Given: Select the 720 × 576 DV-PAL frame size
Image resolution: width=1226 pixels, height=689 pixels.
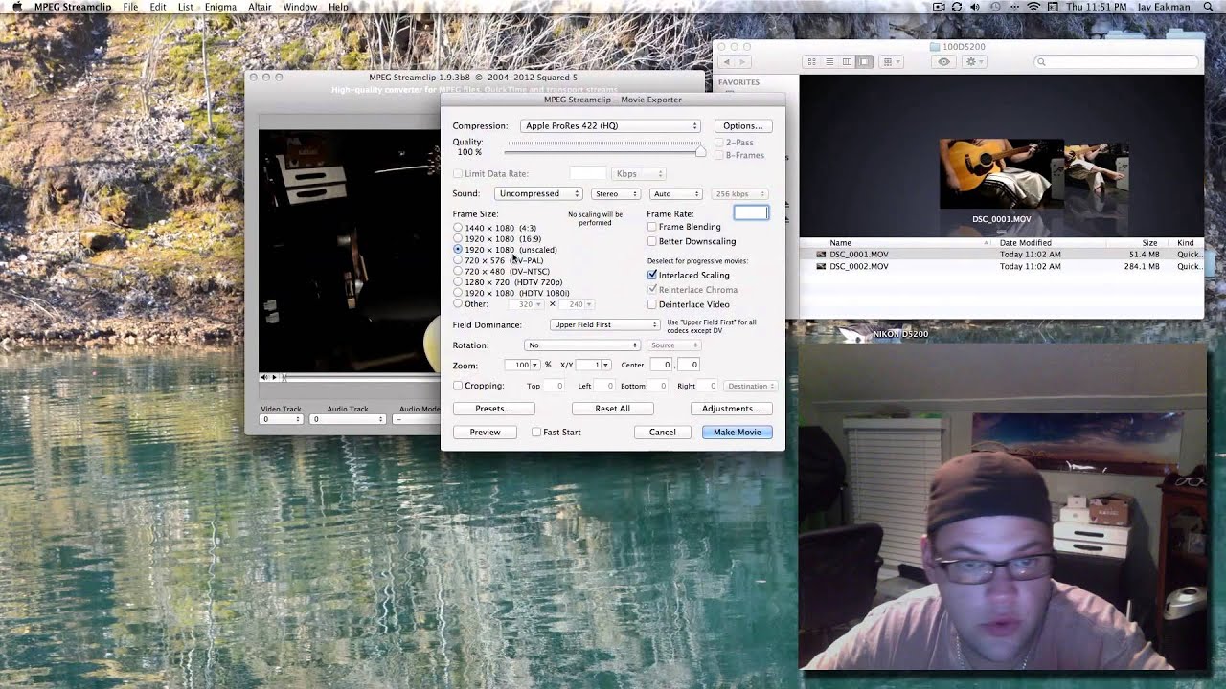Looking at the screenshot, I should 458,260.
